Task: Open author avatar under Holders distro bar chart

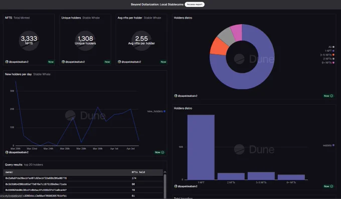Action: click(x=176, y=186)
